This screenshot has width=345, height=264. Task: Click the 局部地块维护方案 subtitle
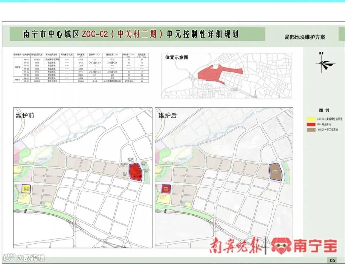(305, 37)
